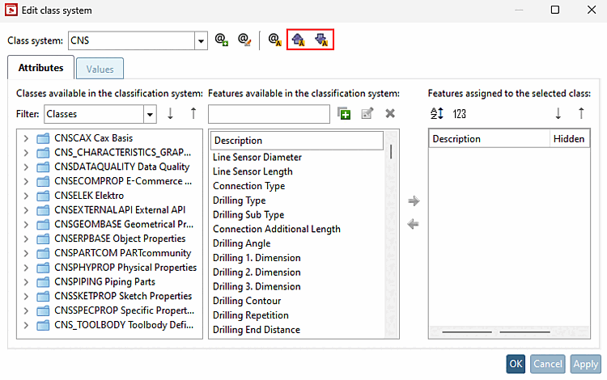Expand the CNSDATAQUALITY Data Quality node
607x380 pixels.
[26, 167]
